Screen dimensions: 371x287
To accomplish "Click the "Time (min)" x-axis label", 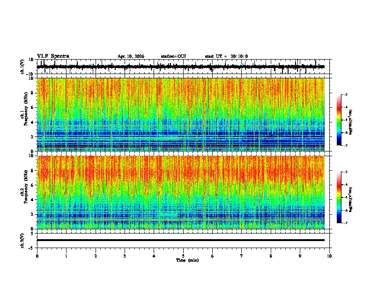I will [x=187, y=260].
